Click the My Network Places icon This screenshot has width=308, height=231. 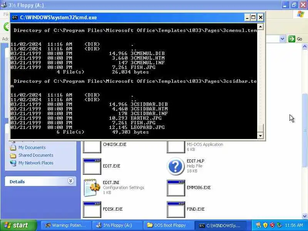[13, 163]
